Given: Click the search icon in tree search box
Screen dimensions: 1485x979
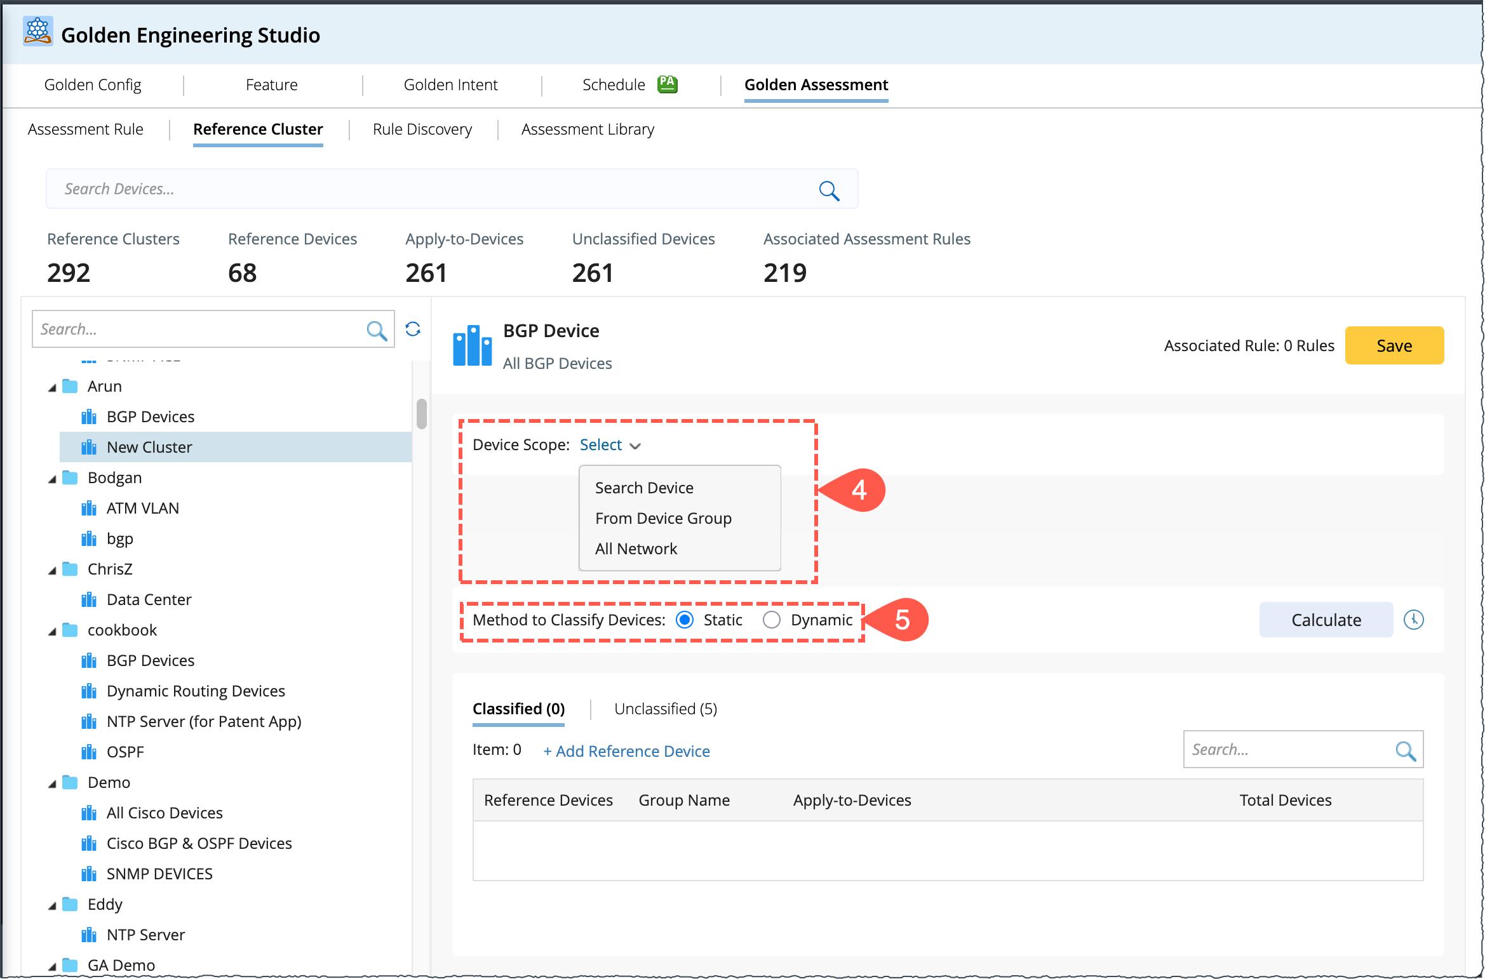Looking at the screenshot, I should tap(377, 330).
